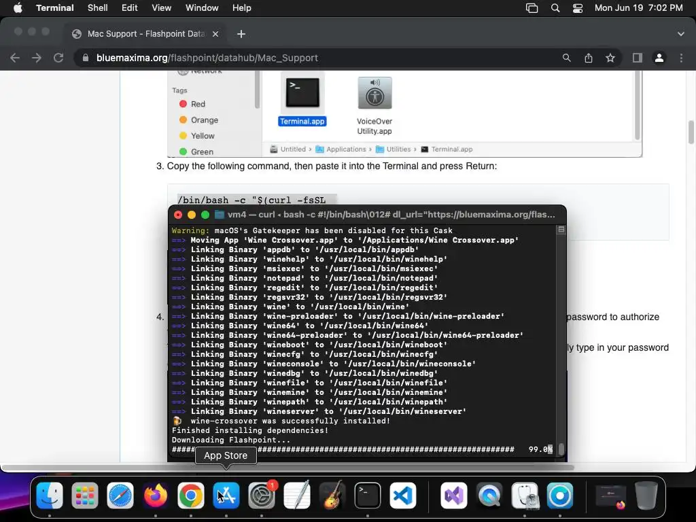The height and width of the screenshot is (522, 696).
Task: Click the date and time in menu bar
Action: click(639, 8)
